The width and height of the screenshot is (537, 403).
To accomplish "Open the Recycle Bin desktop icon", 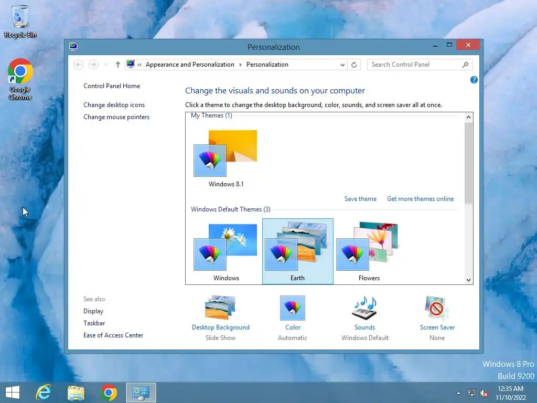I will click(x=20, y=21).
